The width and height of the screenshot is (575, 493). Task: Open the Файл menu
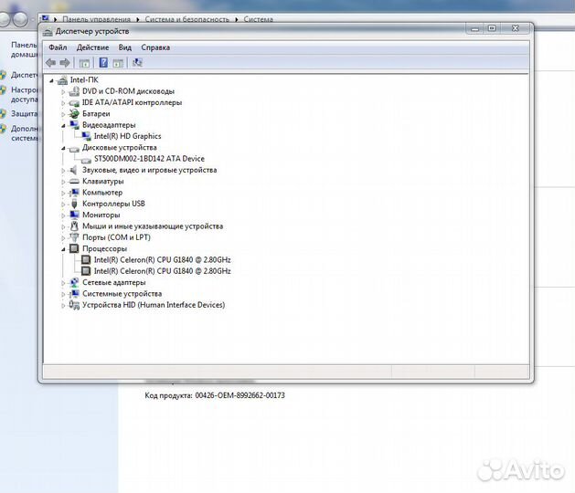(58, 47)
